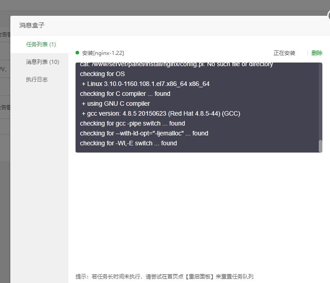The image size is (330, 283).
Task: Click the green status dot of nginx task
Action: [x=77, y=53]
